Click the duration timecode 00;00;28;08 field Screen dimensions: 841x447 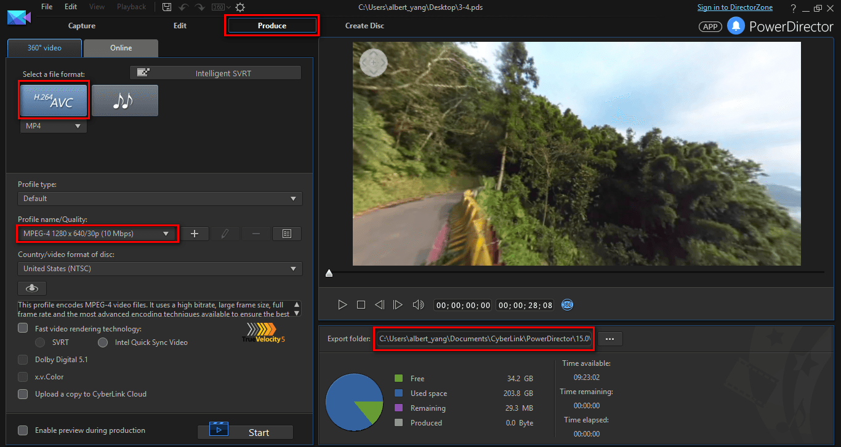[525, 305]
